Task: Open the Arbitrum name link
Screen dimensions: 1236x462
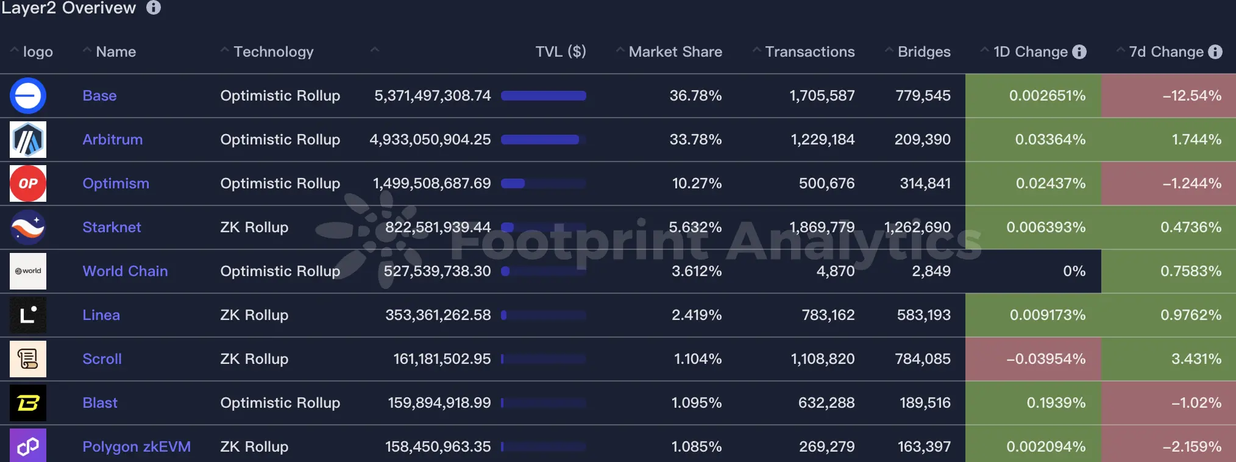Action: tap(113, 140)
